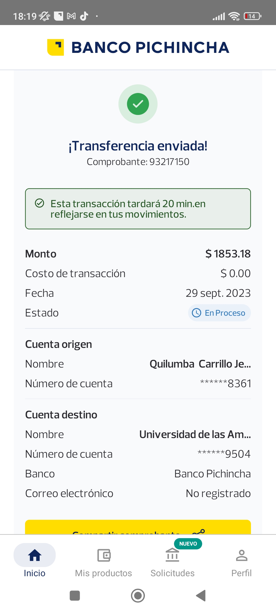
Task: Tap the Monto amount $ 1853.18
Action: click(x=228, y=254)
